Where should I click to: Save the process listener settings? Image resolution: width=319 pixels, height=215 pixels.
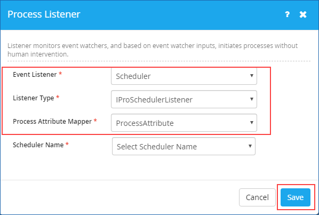pos(296,197)
